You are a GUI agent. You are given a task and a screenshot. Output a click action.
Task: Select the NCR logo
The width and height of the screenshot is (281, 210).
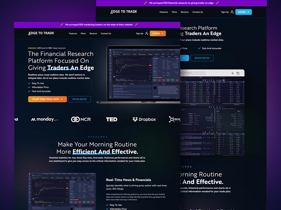click(x=81, y=119)
